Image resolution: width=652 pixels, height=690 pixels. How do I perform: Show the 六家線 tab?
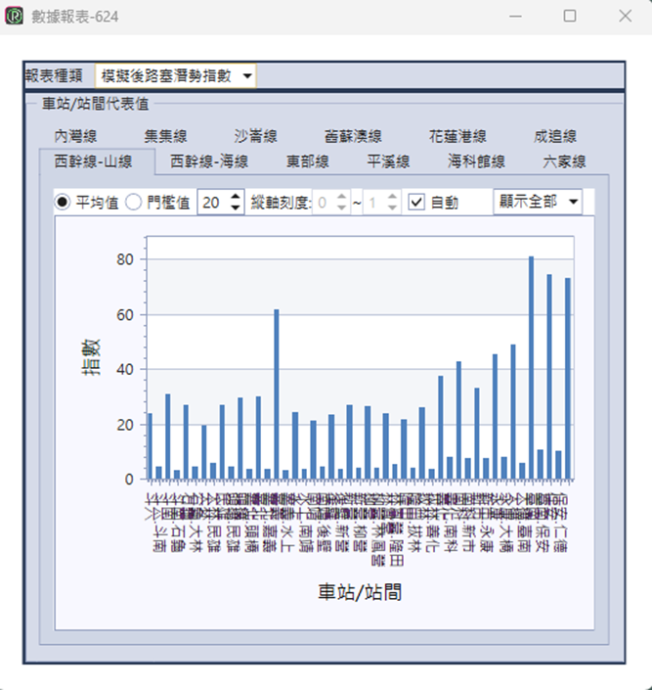pos(564,161)
